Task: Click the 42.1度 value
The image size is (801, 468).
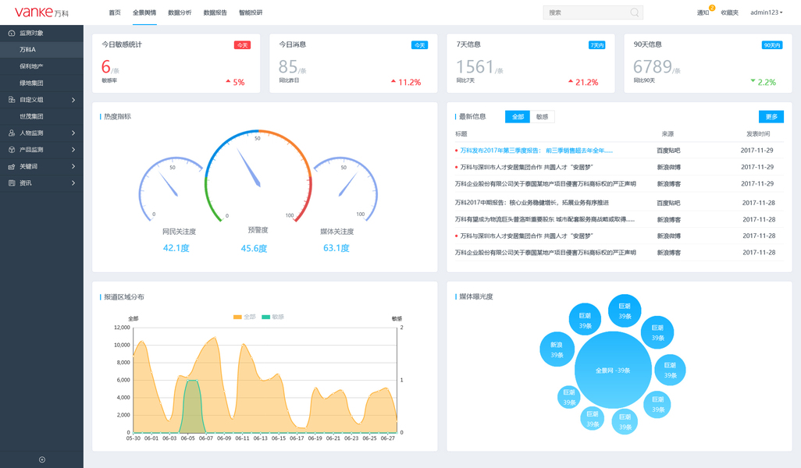Action: click(176, 248)
